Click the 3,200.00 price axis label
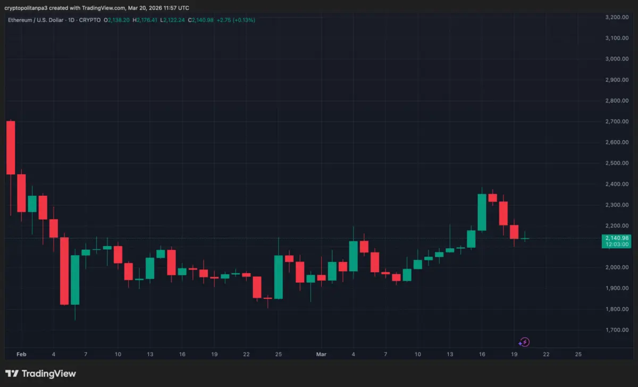This screenshot has height=387, width=638. click(x=617, y=18)
